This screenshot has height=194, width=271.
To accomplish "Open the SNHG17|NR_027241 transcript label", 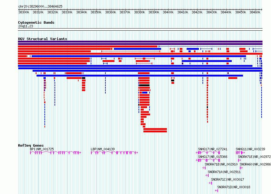I will click(213, 149).
